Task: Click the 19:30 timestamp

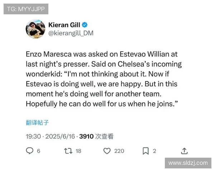Action: 33,136
